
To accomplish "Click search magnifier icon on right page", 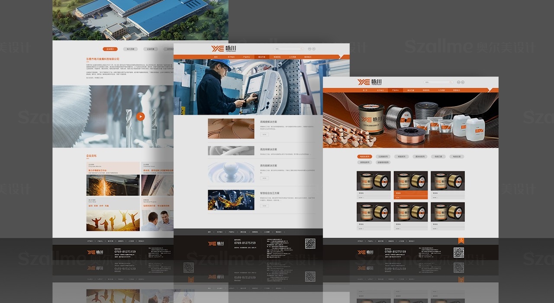I will click(x=451, y=82).
